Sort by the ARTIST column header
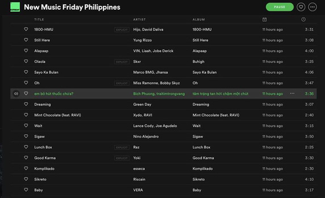 (x=139, y=20)
